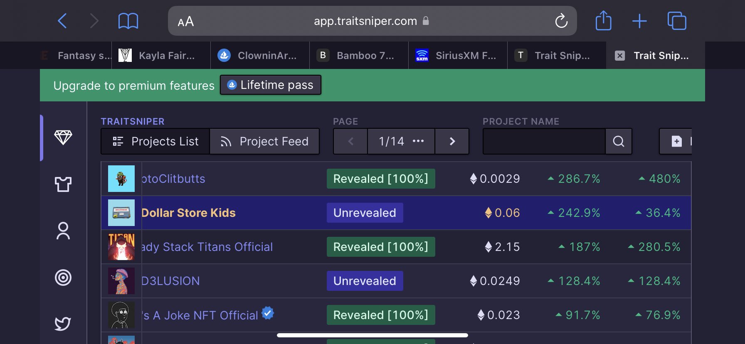Switch to ClowninAr tab
Image resolution: width=745 pixels, height=344 pixels.
[x=260, y=55]
